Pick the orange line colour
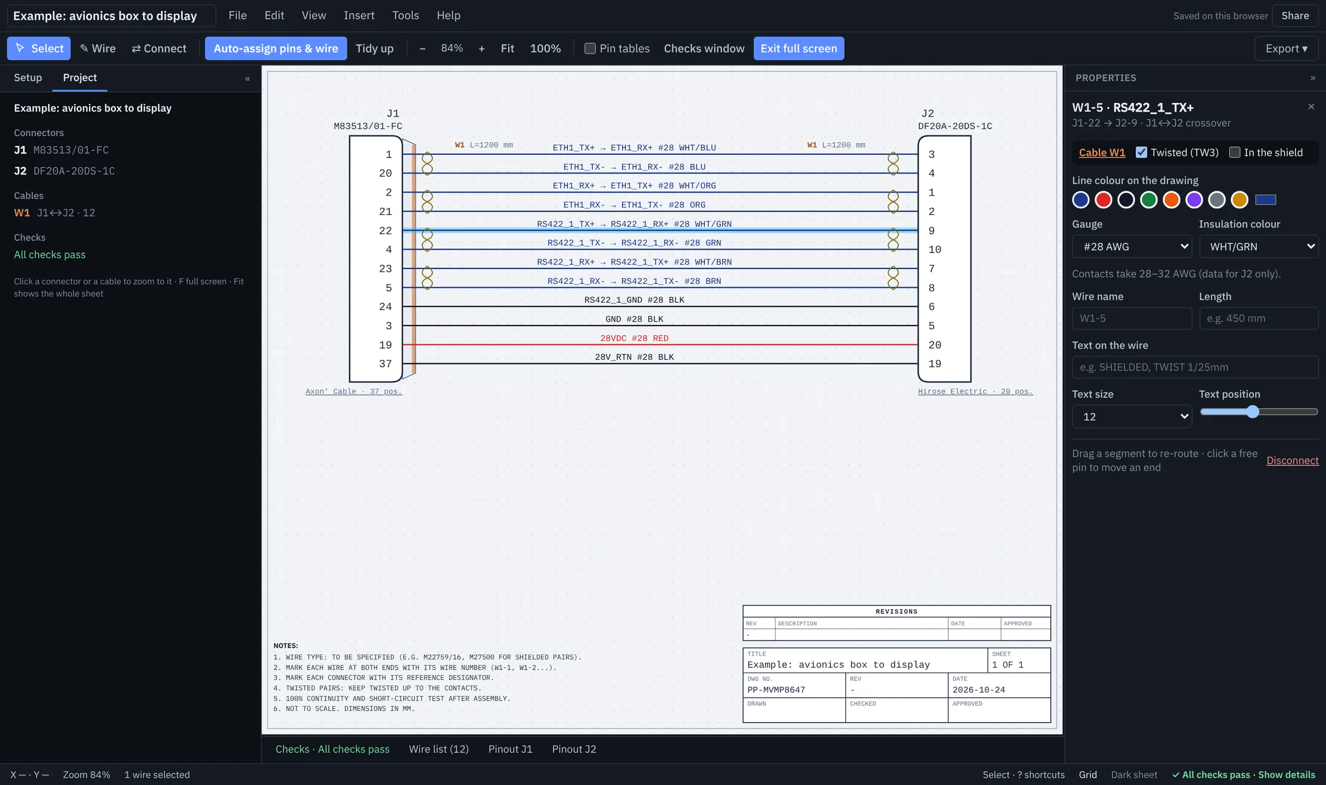Image resolution: width=1326 pixels, height=785 pixels. (1171, 200)
